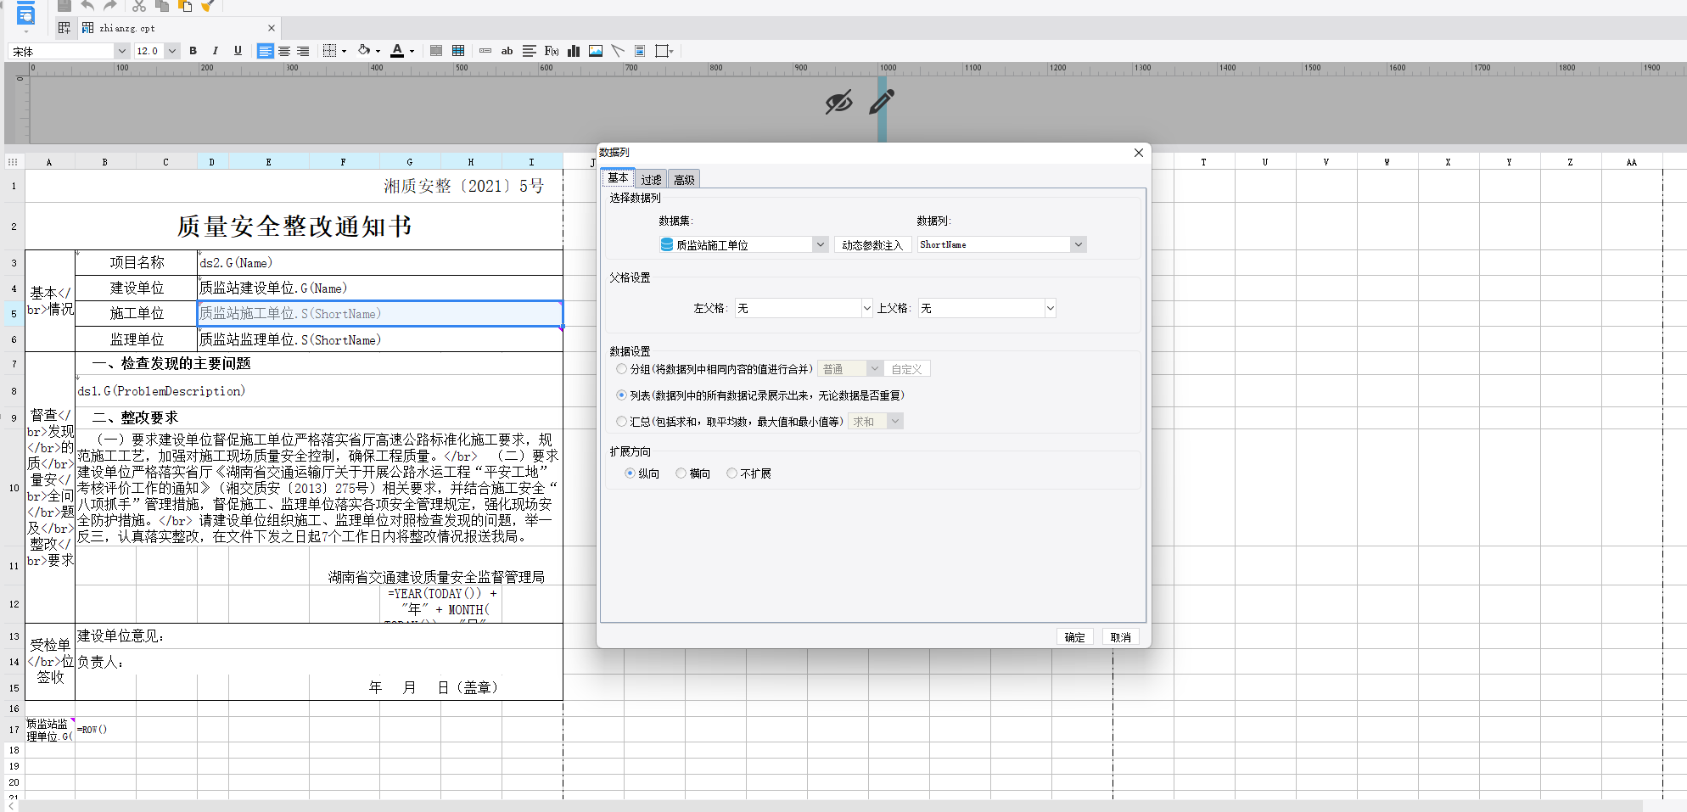
Task: Apply cell border style
Action: point(330,51)
